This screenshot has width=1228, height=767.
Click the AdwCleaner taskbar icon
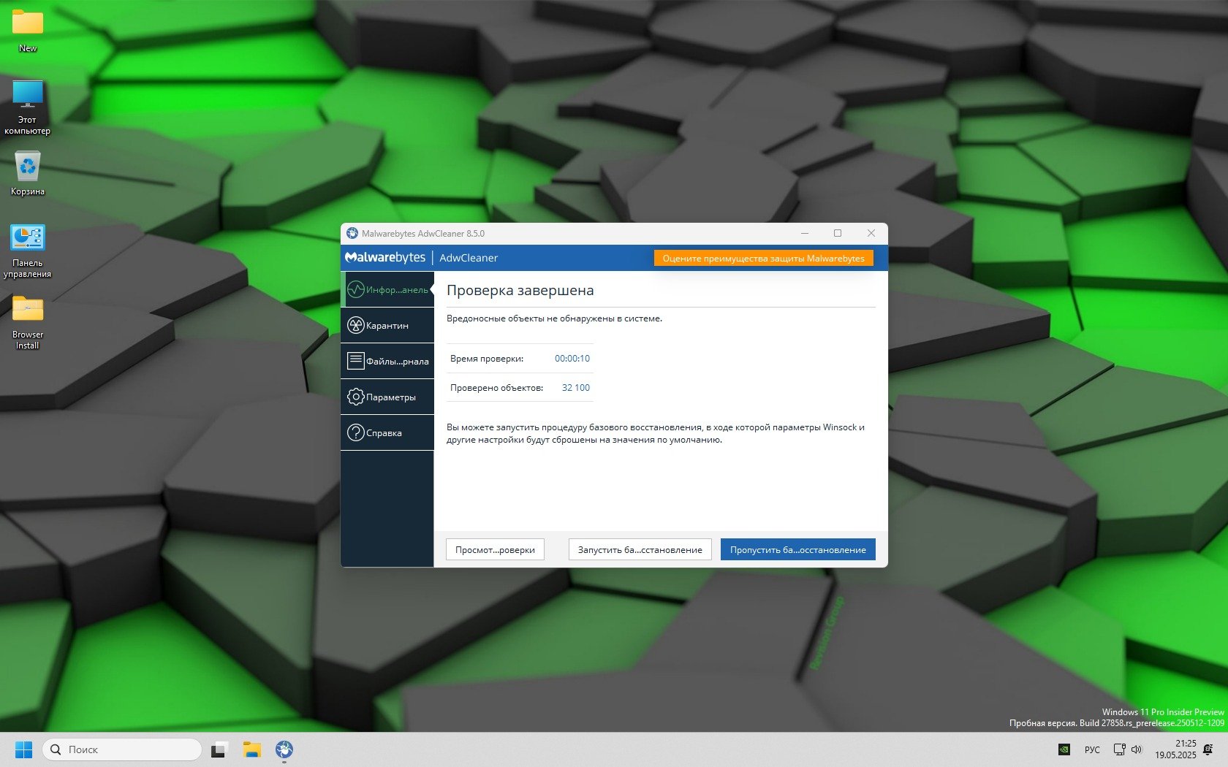pyautogui.click(x=284, y=749)
